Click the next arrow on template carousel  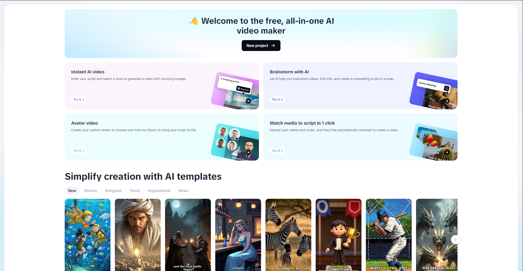(x=455, y=240)
